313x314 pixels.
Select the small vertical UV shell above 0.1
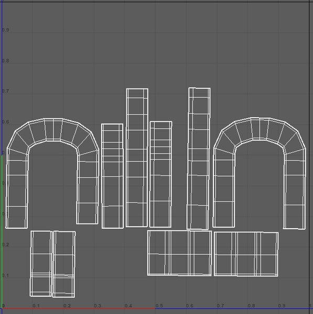tap(41, 264)
